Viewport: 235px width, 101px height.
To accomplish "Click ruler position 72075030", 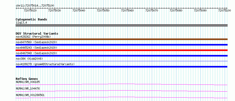I will (55, 10).
